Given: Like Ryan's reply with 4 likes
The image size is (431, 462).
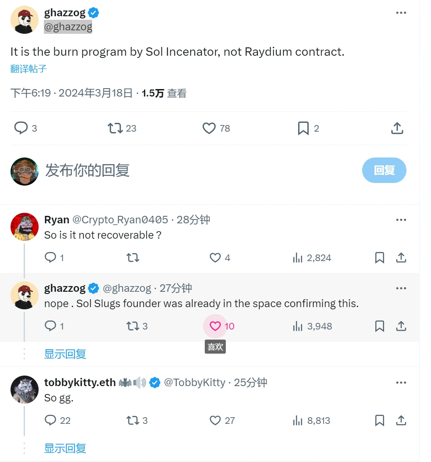Looking at the screenshot, I should tap(215, 258).
